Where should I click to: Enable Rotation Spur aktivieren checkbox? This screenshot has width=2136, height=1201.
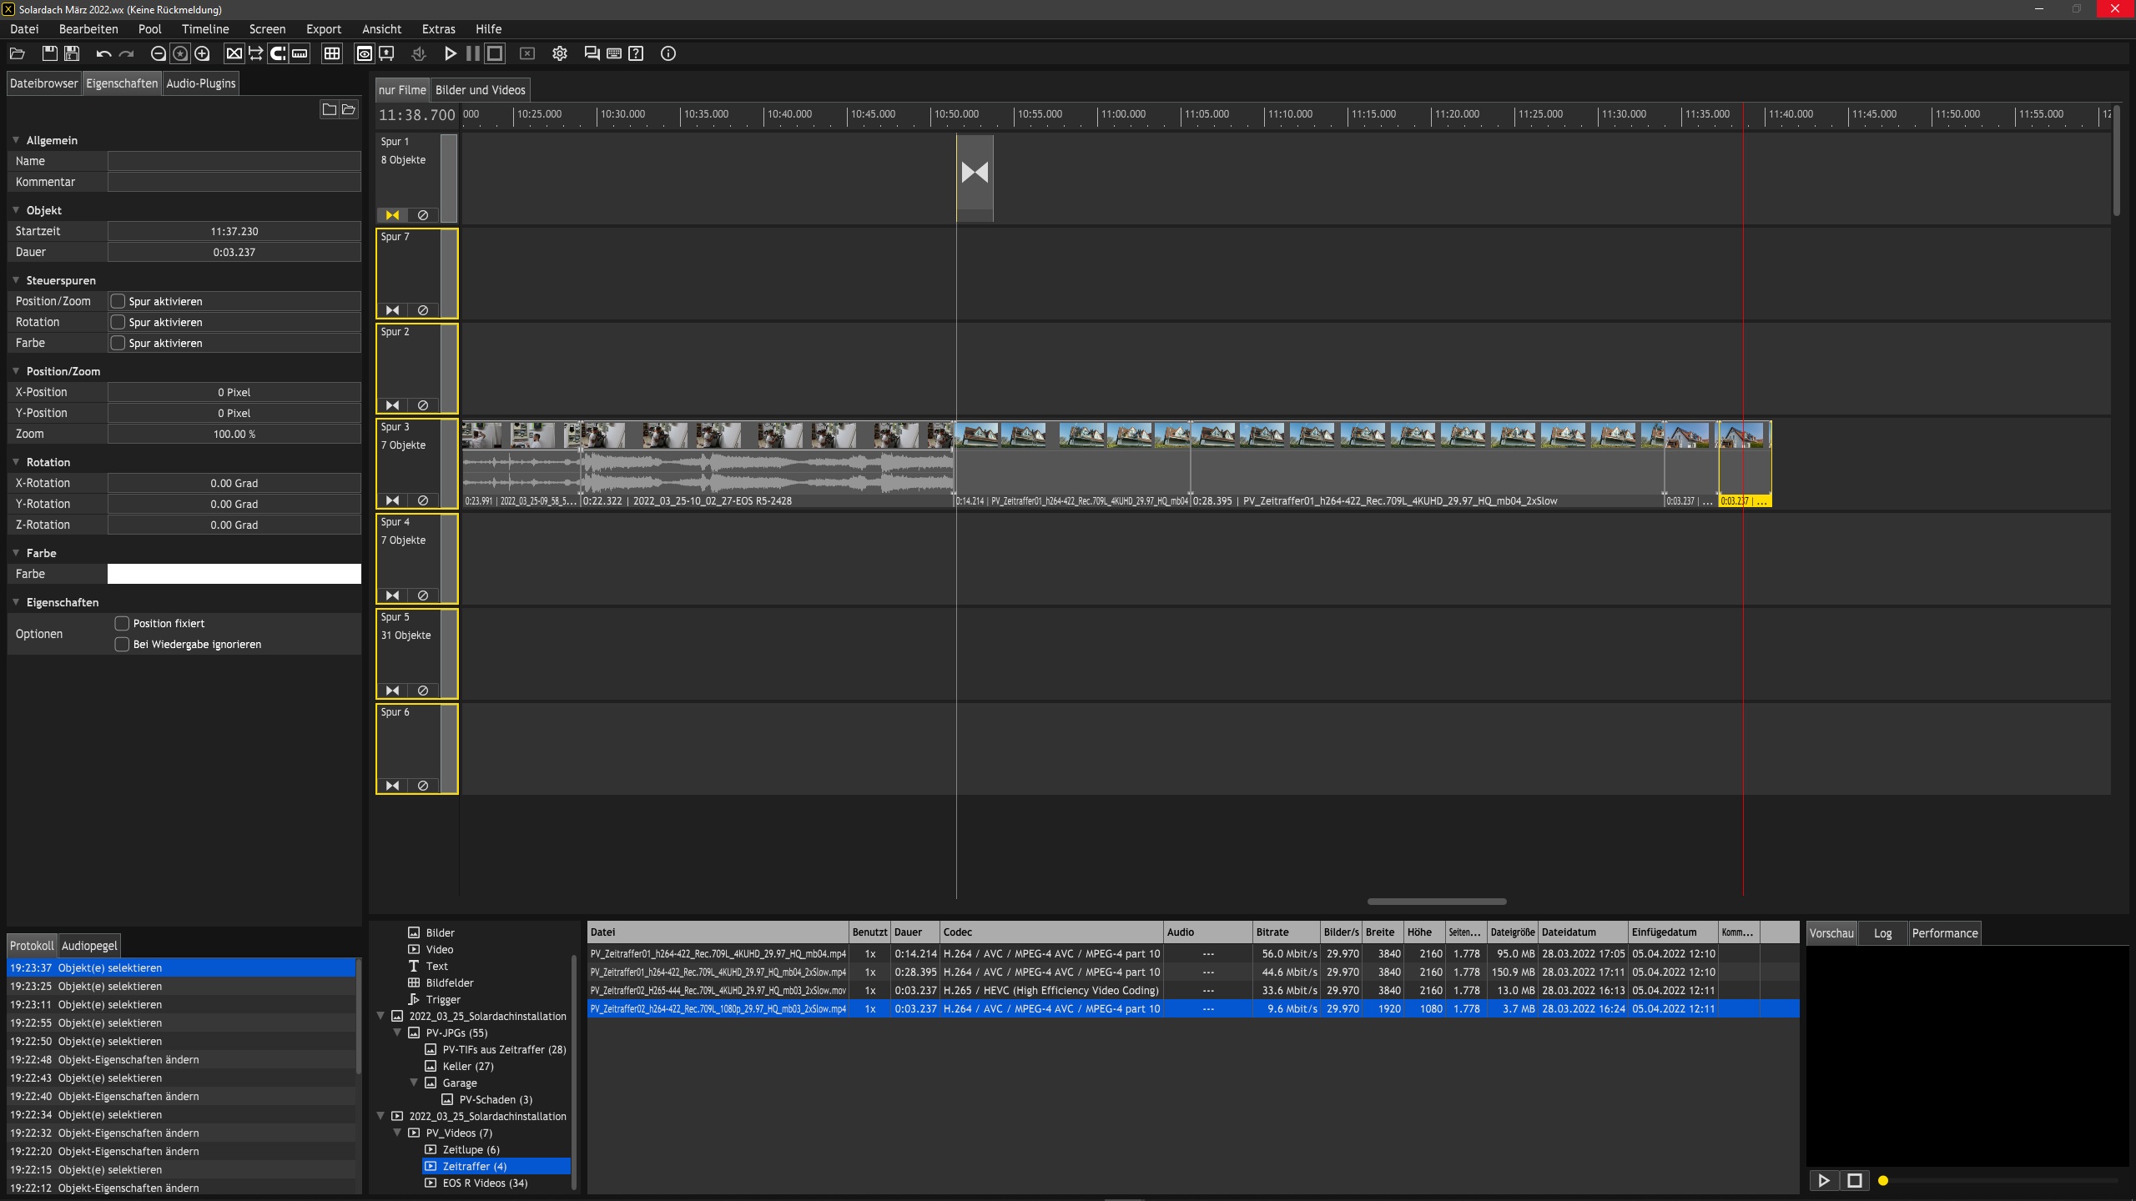coord(118,322)
